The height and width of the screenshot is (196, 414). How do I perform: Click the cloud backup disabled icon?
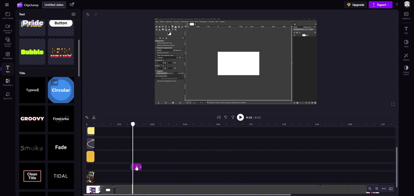tap(72, 5)
